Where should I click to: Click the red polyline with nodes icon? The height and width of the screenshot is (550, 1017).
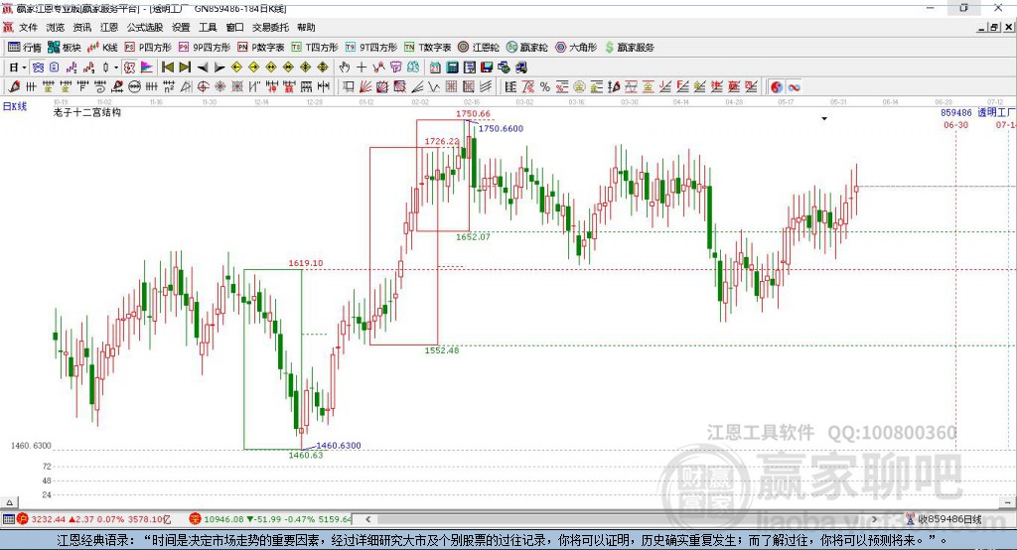click(378, 68)
